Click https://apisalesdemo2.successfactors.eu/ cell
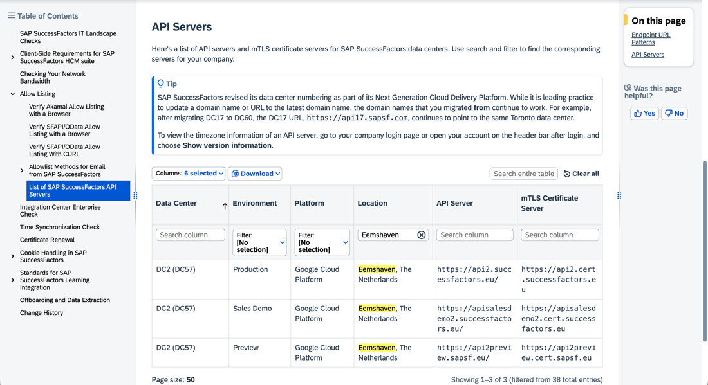 474,318
